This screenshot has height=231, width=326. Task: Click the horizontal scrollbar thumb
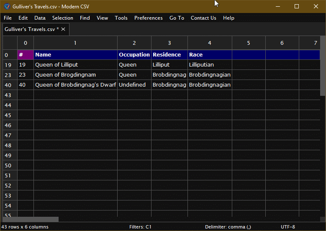point(31,219)
